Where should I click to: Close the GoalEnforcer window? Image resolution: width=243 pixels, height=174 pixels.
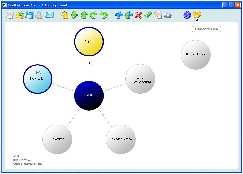coord(238,5)
